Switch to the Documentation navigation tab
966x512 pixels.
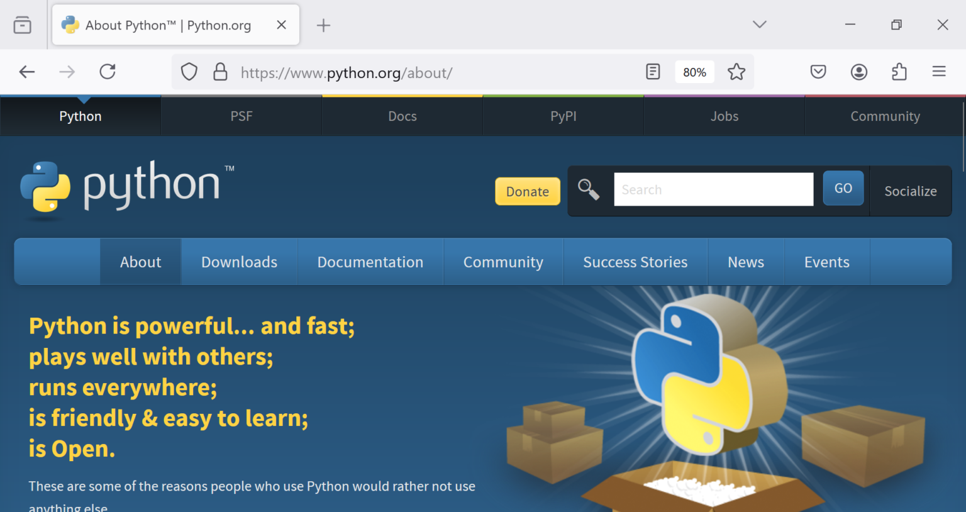point(370,262)
